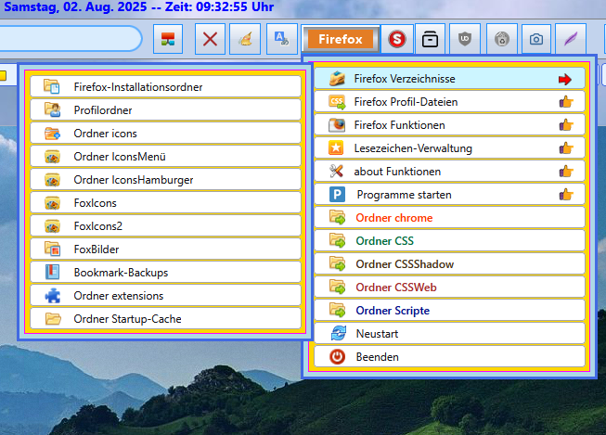Click the archive box toolbar icon
The width and height of the screenshot is (606, 435).
431,40
